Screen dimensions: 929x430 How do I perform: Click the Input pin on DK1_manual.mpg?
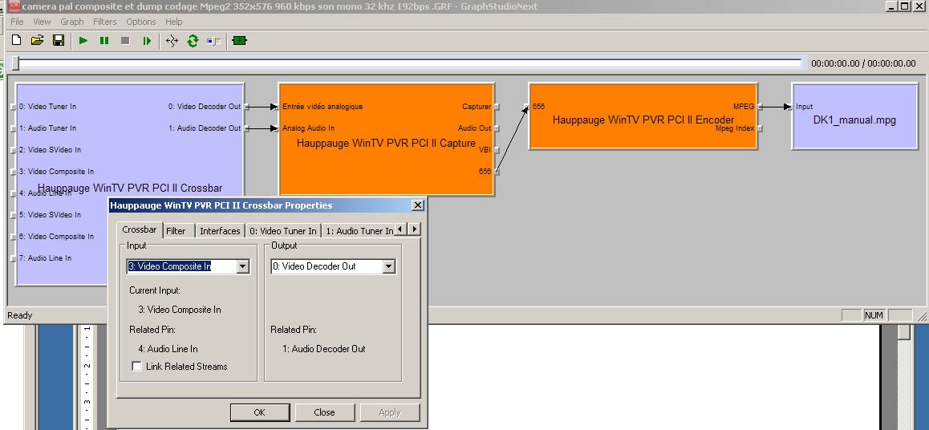point(789,107)
